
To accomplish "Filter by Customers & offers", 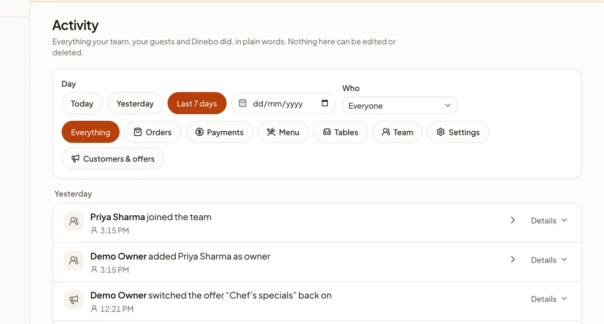I will coord(113,159).
